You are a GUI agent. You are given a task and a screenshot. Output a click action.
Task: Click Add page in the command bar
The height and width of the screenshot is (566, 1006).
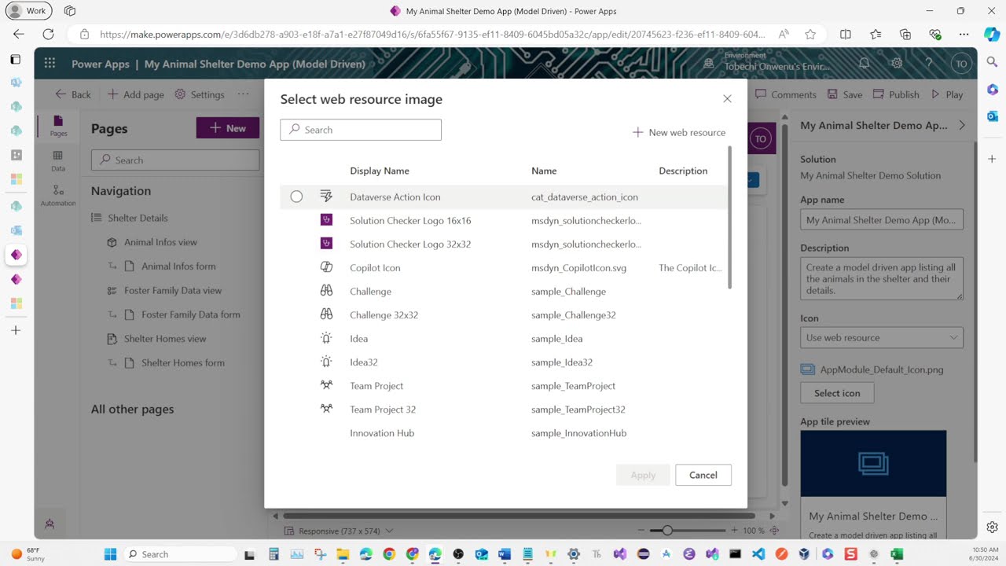[x=135, y=94]
